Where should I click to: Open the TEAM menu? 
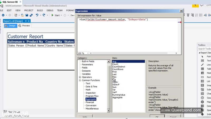[60, 10]
